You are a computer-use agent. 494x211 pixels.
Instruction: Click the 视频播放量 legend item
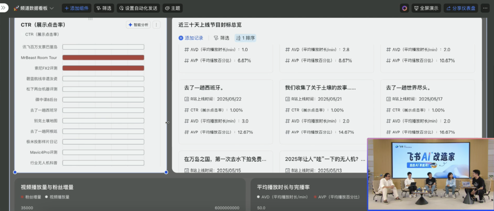tap(57, 197)
